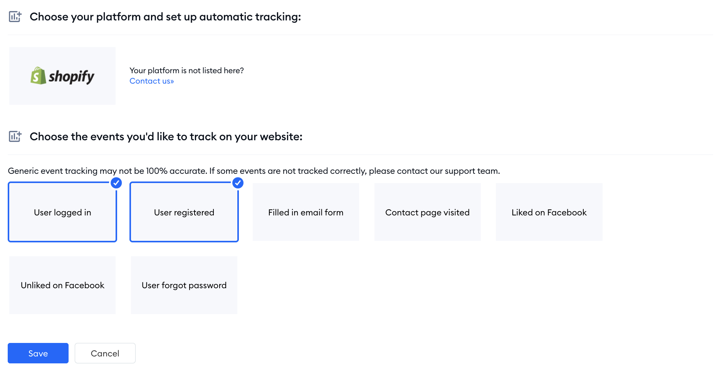The image size is (722, 373).
Task: Enable the User forgot password event
Action: click(184, 285)
